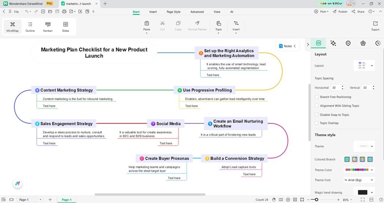Enter fullscreen with the status bar icon

point(362,200)
